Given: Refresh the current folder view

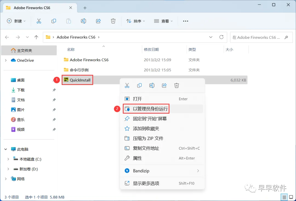Looking at the screenshot, I should (221, 37).
